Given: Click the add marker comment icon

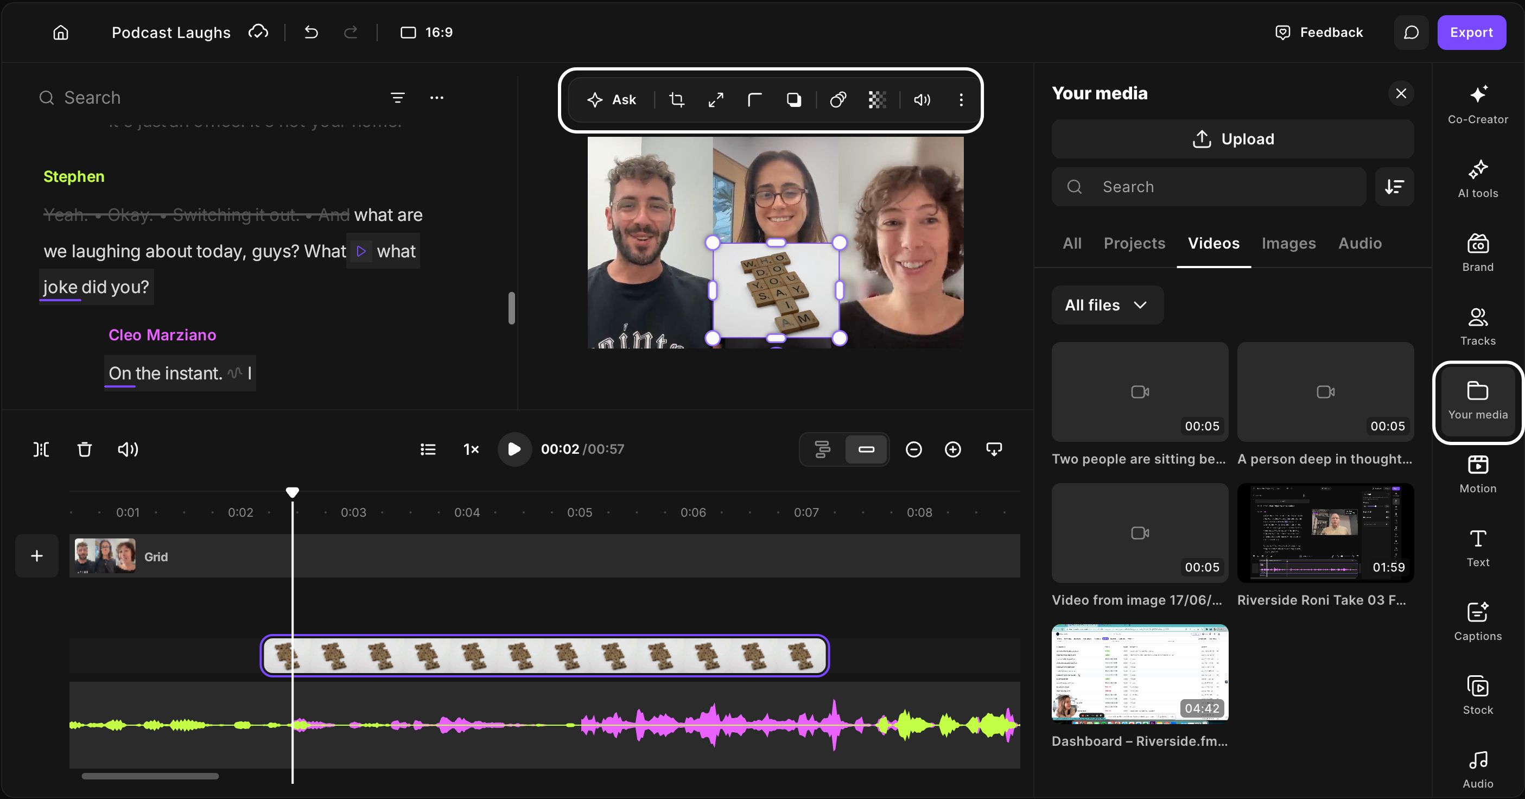Looking at the screenshot, I should pyautogui.click(x=994, y=449).
